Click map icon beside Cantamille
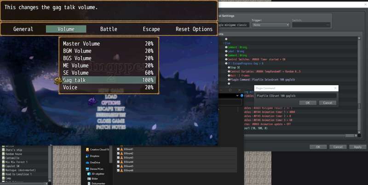 [x=3, y=158]
